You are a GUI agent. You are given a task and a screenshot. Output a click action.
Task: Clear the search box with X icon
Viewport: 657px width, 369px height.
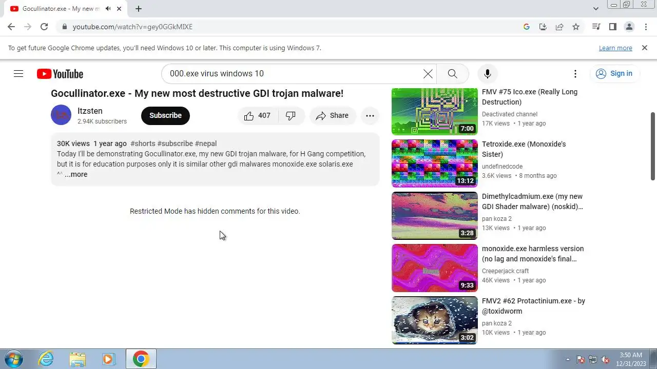[428, 74]
